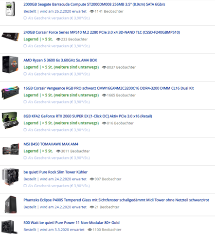Enable gift wrapping for Seagate Barracuda drive
The image size is (215, 234).
click(x=25, y=18)
